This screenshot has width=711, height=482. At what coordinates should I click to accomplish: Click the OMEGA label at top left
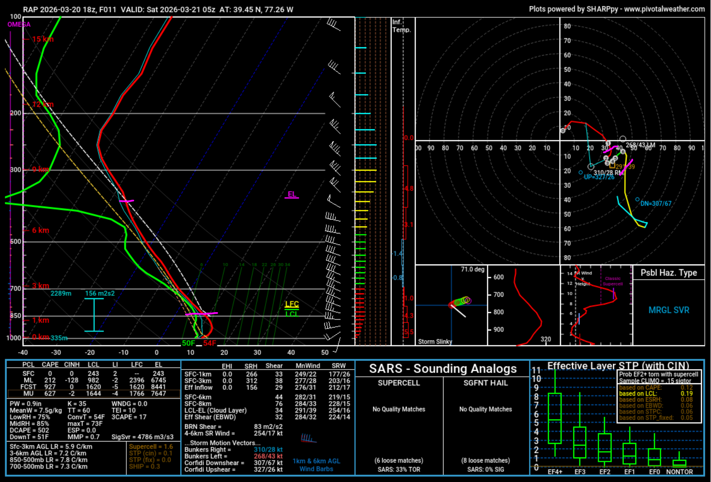(19, 25)
